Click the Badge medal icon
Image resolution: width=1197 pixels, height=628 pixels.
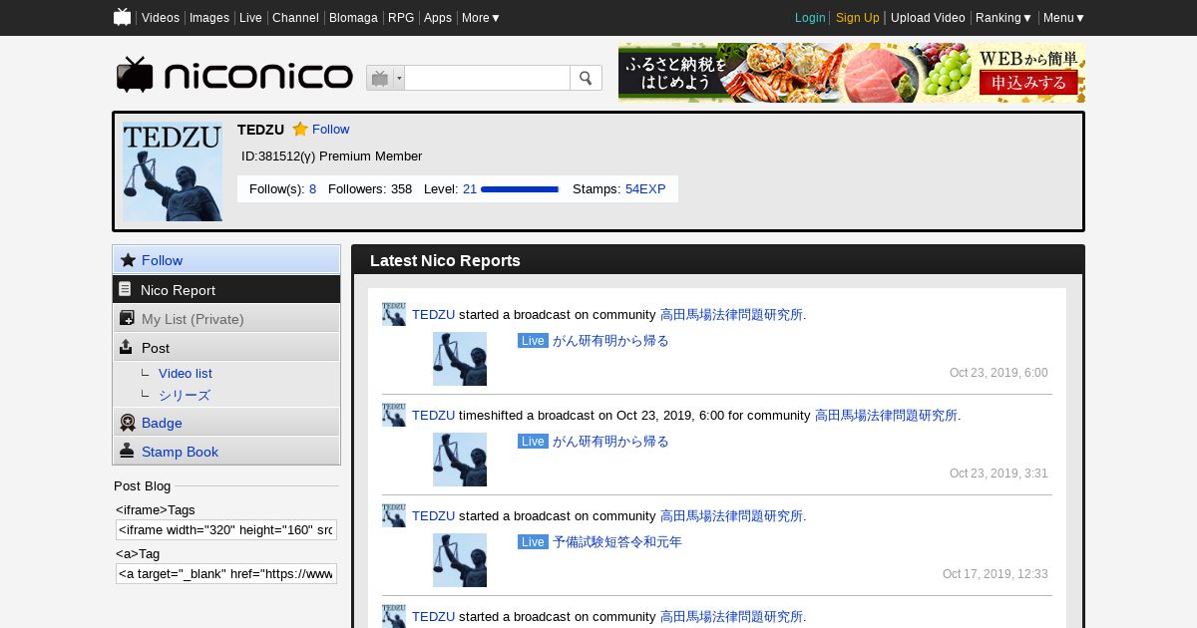tap(127, 423)
